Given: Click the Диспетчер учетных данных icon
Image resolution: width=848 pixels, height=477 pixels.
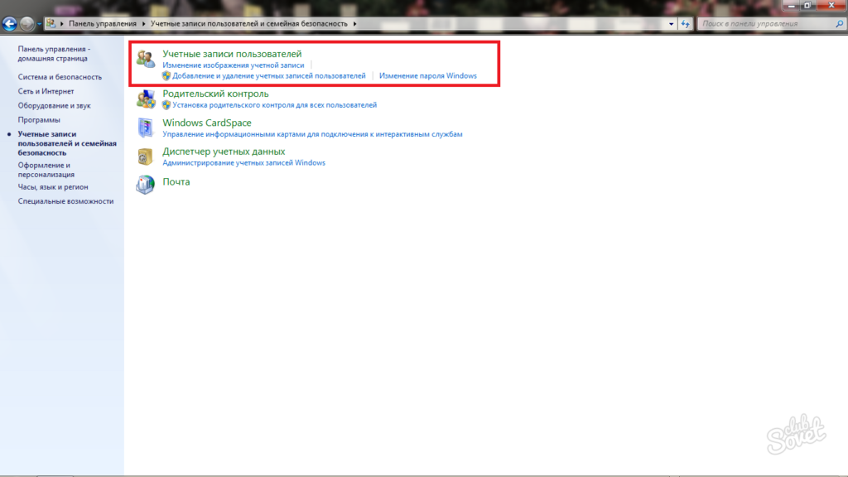Looking at the screenshot, I should click(146, 157).
